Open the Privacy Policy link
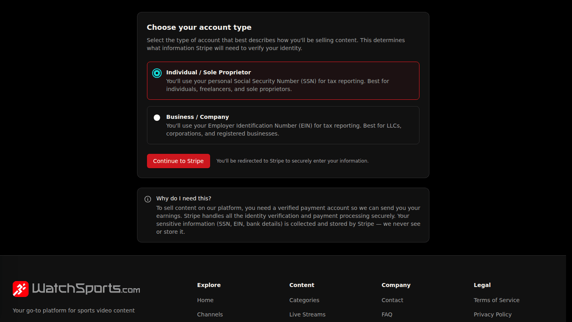The width and height of the screenshot is (572, 322). coord(493,314)
